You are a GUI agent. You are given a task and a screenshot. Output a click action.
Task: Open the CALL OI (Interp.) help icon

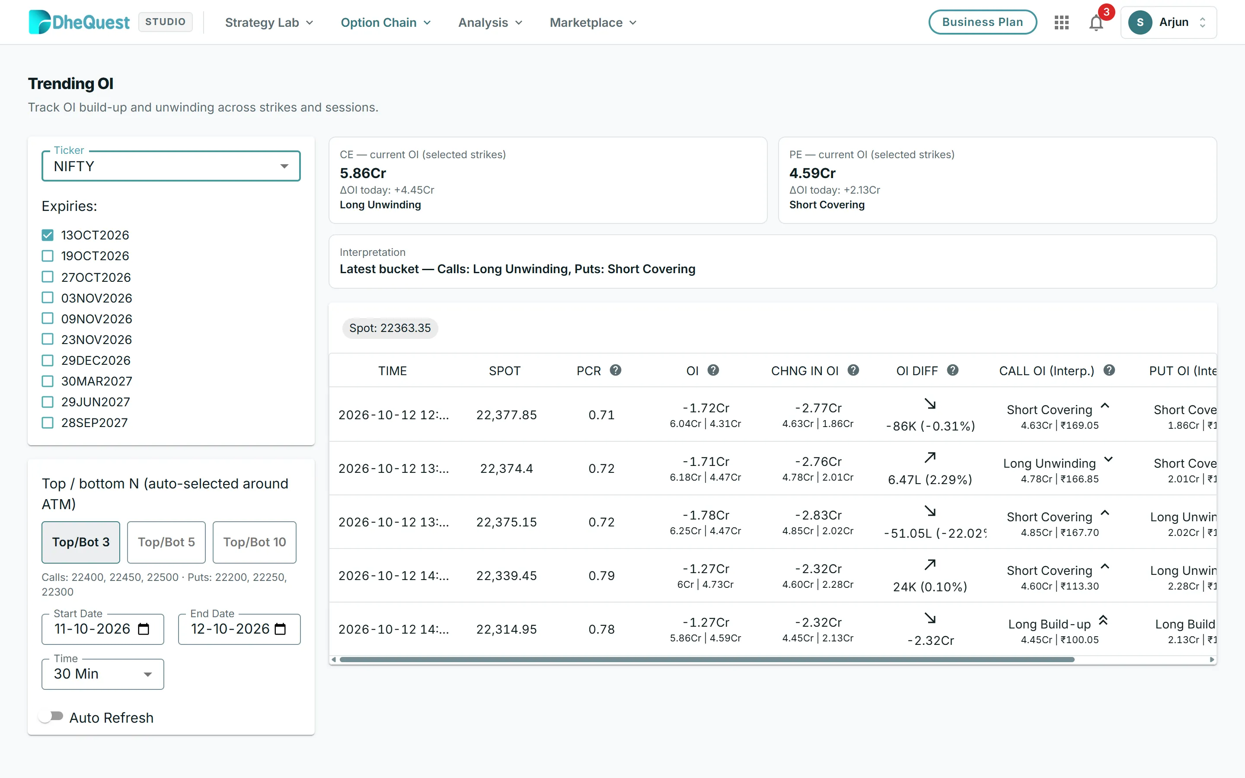click(x=1109, y=370)
